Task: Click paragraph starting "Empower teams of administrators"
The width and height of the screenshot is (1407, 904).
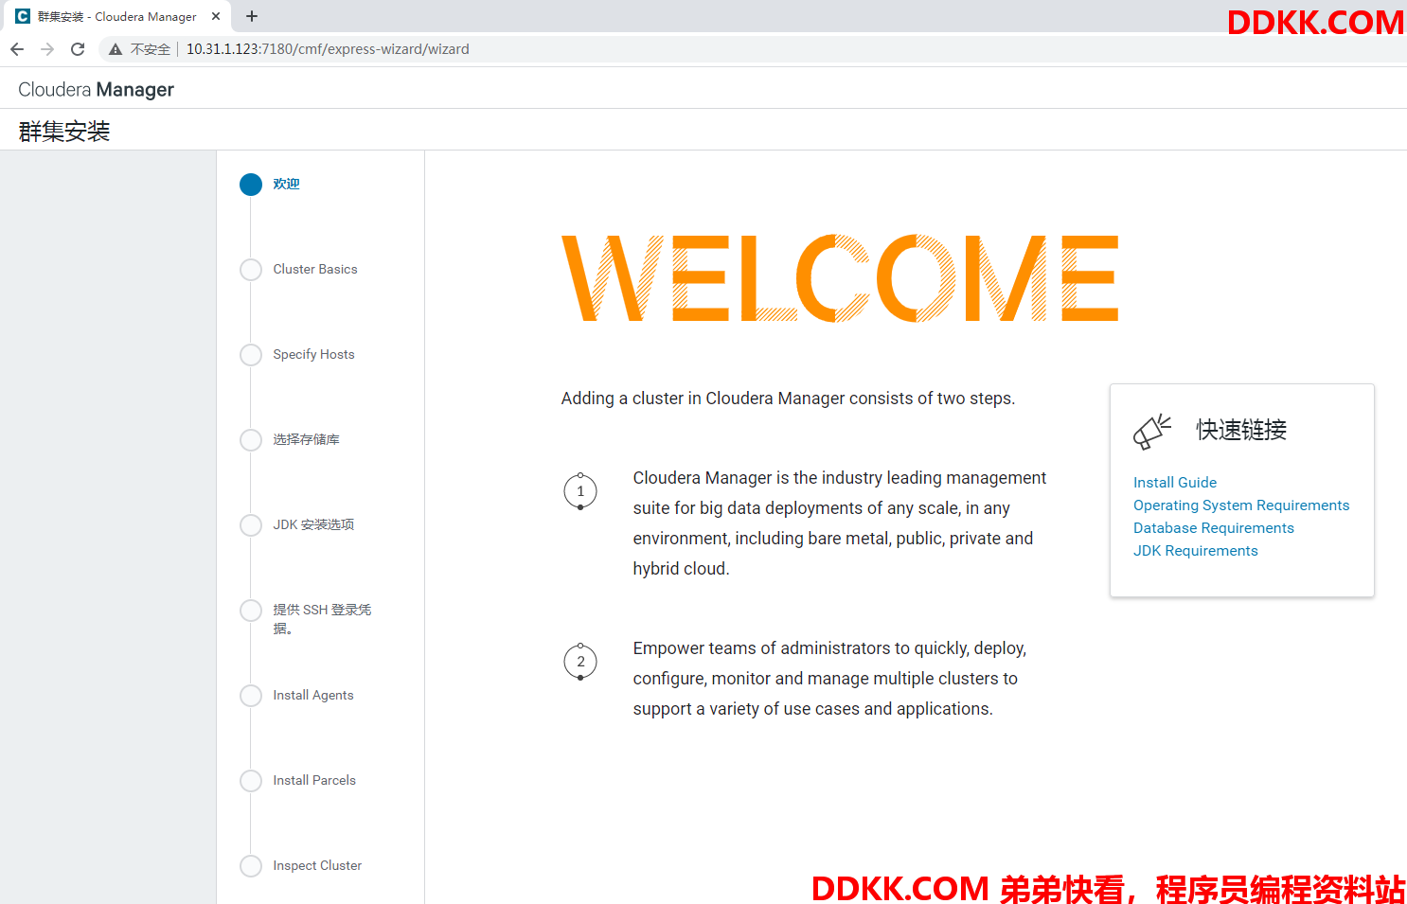Action: tap(830, 679)
